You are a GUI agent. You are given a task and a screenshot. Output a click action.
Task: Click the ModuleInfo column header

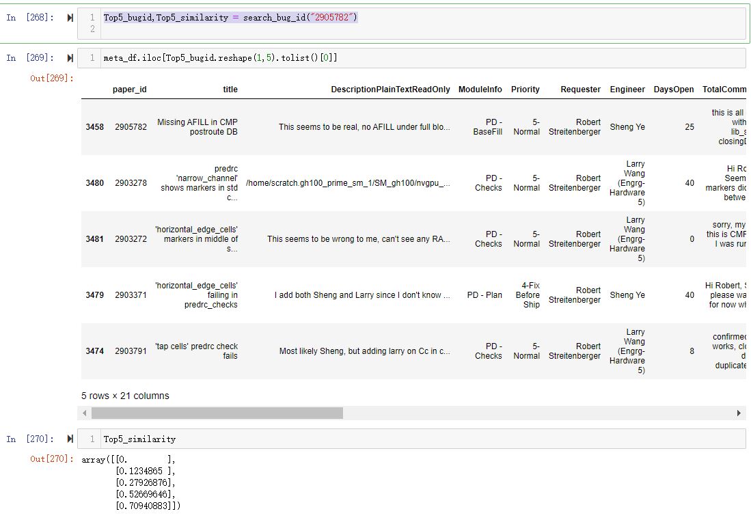pos(480,90)
